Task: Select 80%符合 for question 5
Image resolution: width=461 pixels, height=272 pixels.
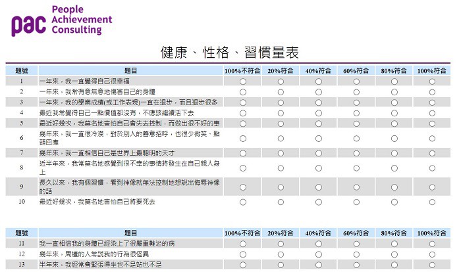Action: pos(394,123)
